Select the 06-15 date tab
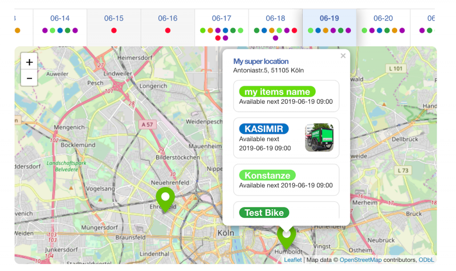Viewport: 456px width, 271px height. 114,19
